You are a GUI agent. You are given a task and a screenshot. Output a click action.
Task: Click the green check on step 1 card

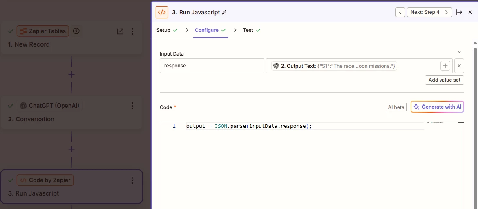(x=11, y=31)
